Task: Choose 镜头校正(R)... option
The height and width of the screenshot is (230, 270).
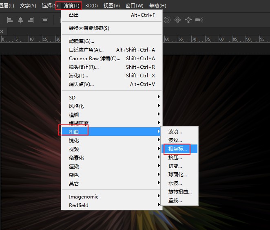Action: pos(112,67)
